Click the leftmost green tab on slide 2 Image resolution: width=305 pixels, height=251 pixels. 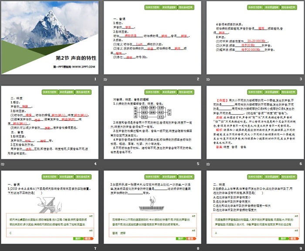152,7
